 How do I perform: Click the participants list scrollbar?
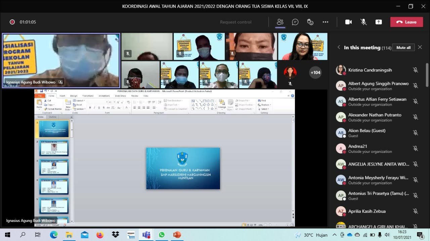(x=427, y=75)
